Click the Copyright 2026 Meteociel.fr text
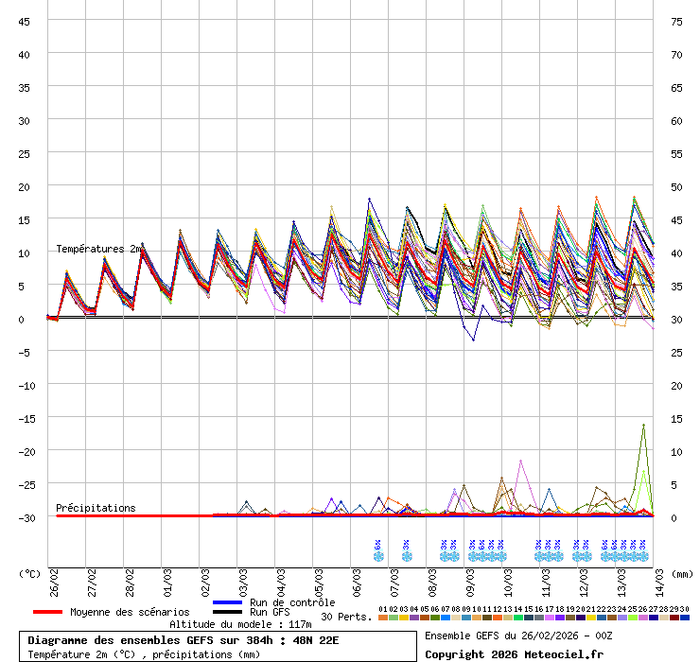The width and height of the screenshot is (700, 662). pos(514,653)
